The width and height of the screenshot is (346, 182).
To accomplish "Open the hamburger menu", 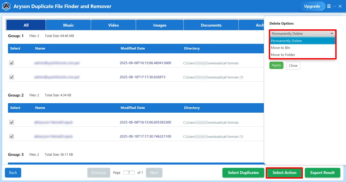I will 329,6.
